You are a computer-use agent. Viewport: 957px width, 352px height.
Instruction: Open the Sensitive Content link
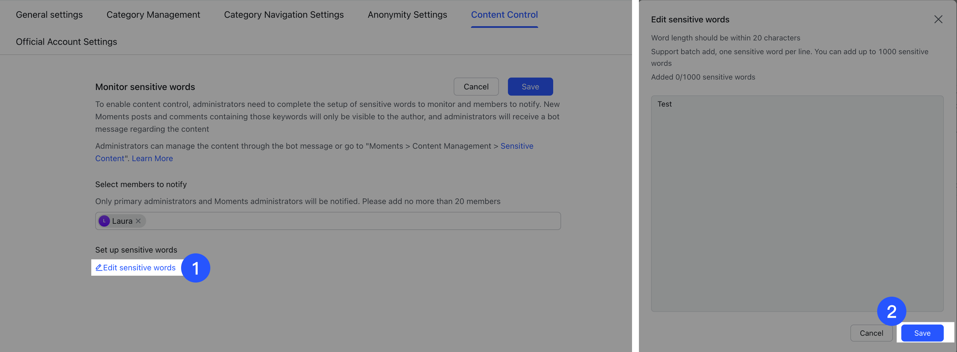click(517, 146)
